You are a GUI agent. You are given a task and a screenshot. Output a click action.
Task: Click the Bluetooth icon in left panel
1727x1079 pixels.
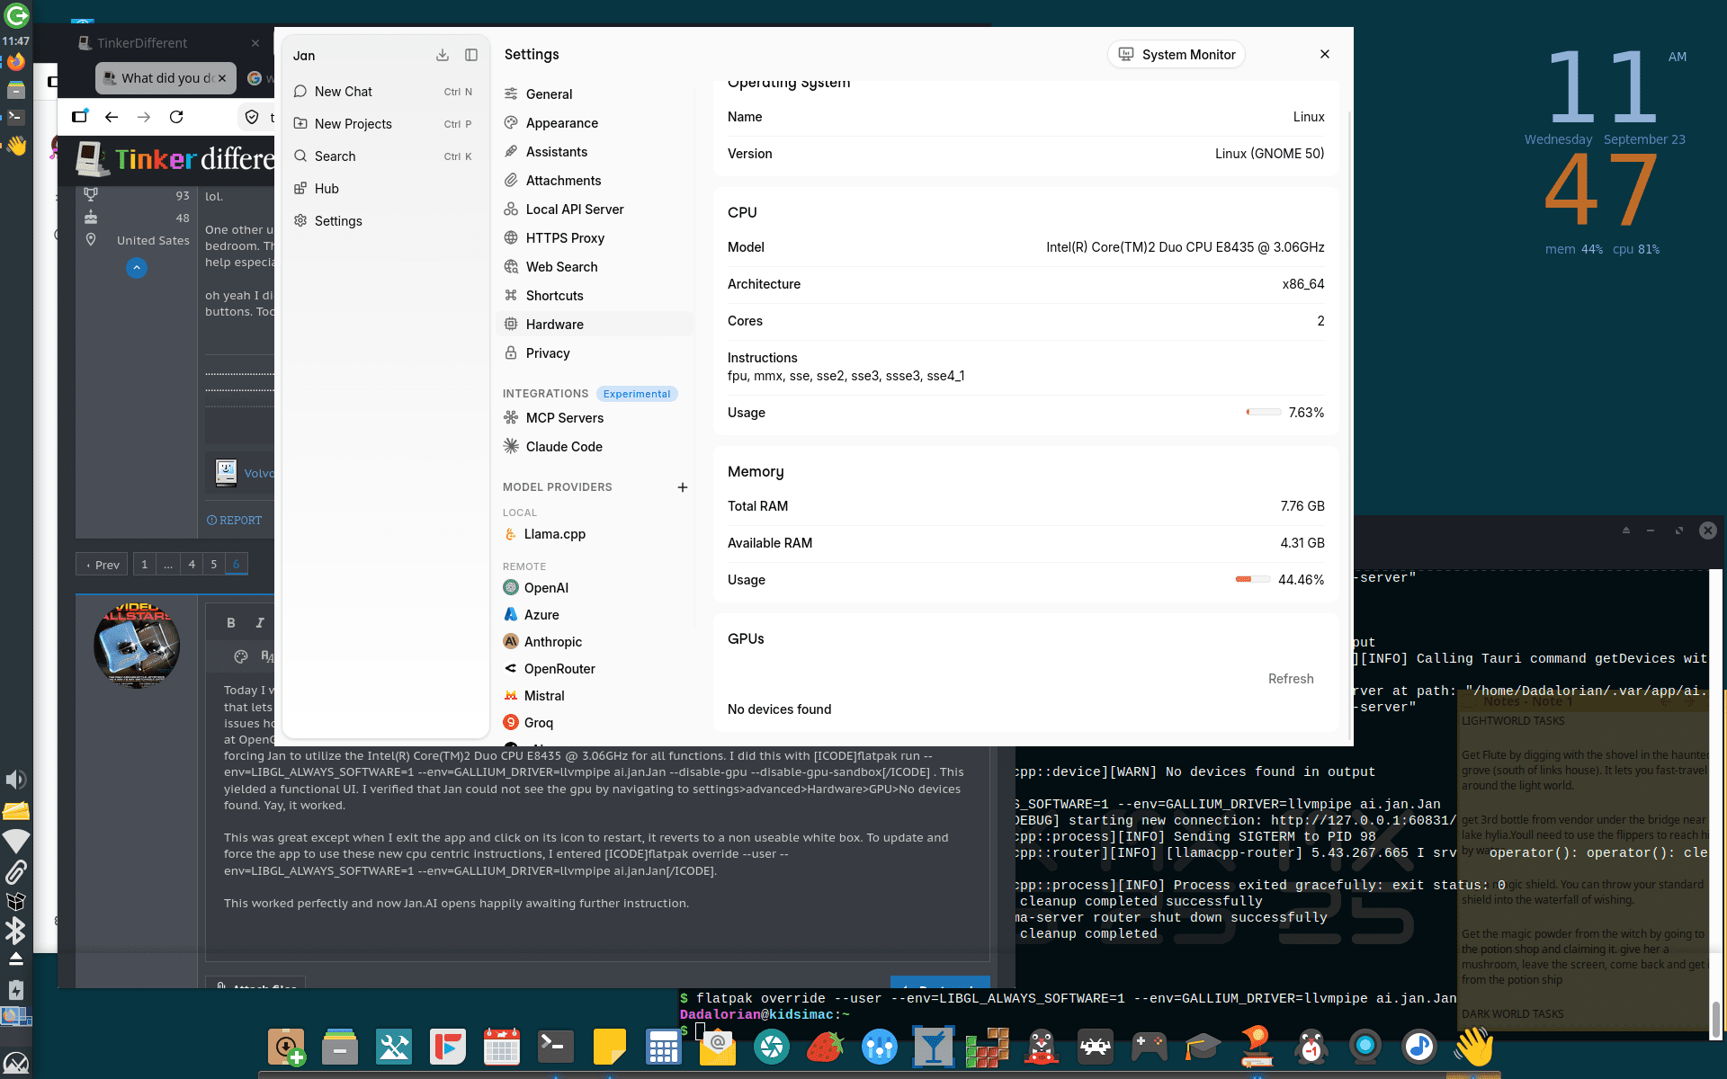click(x=16, y=931)
